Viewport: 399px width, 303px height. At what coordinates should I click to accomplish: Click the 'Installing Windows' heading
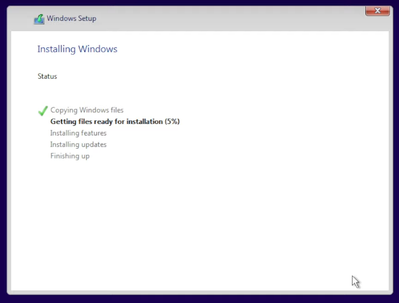tap(77, 49)
